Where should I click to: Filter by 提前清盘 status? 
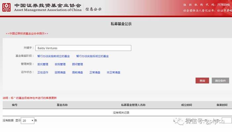click(77, 72)
